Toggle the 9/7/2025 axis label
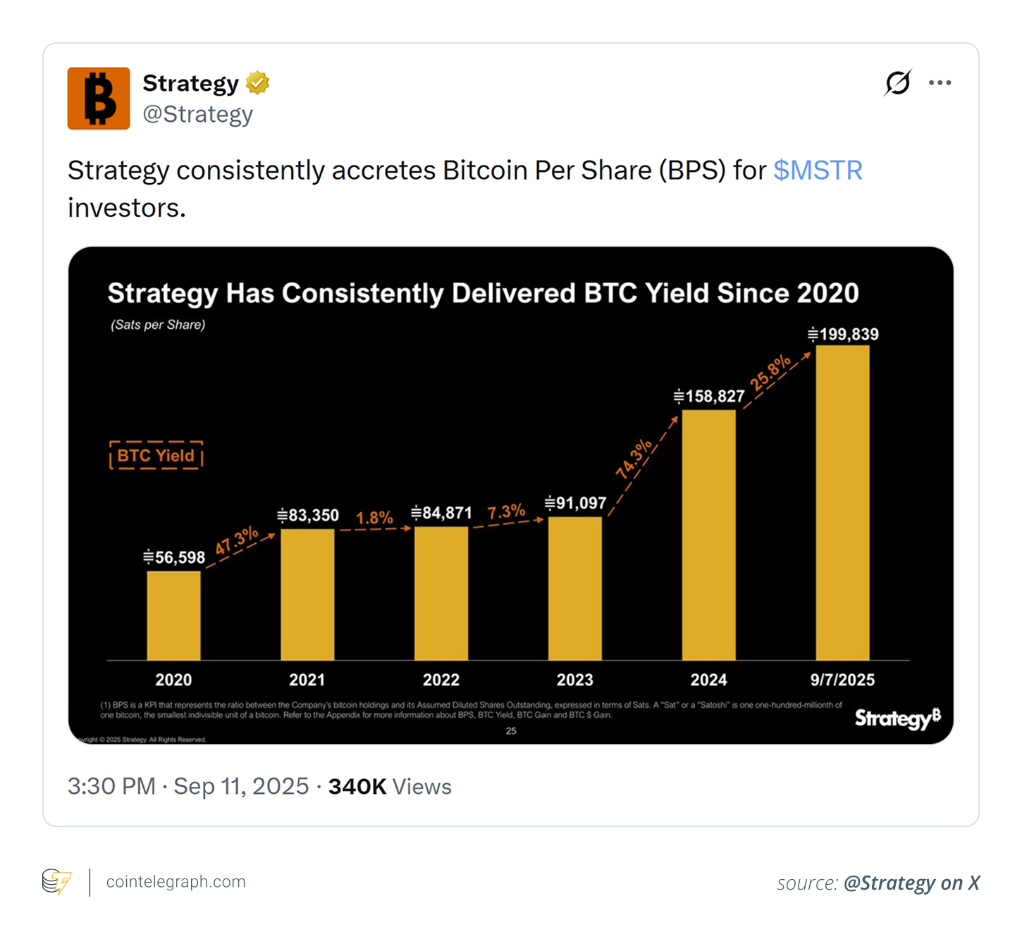Image resolution: width=1022 pixels, height=939 pixels. pyautogui.click(x=843, y=679)
